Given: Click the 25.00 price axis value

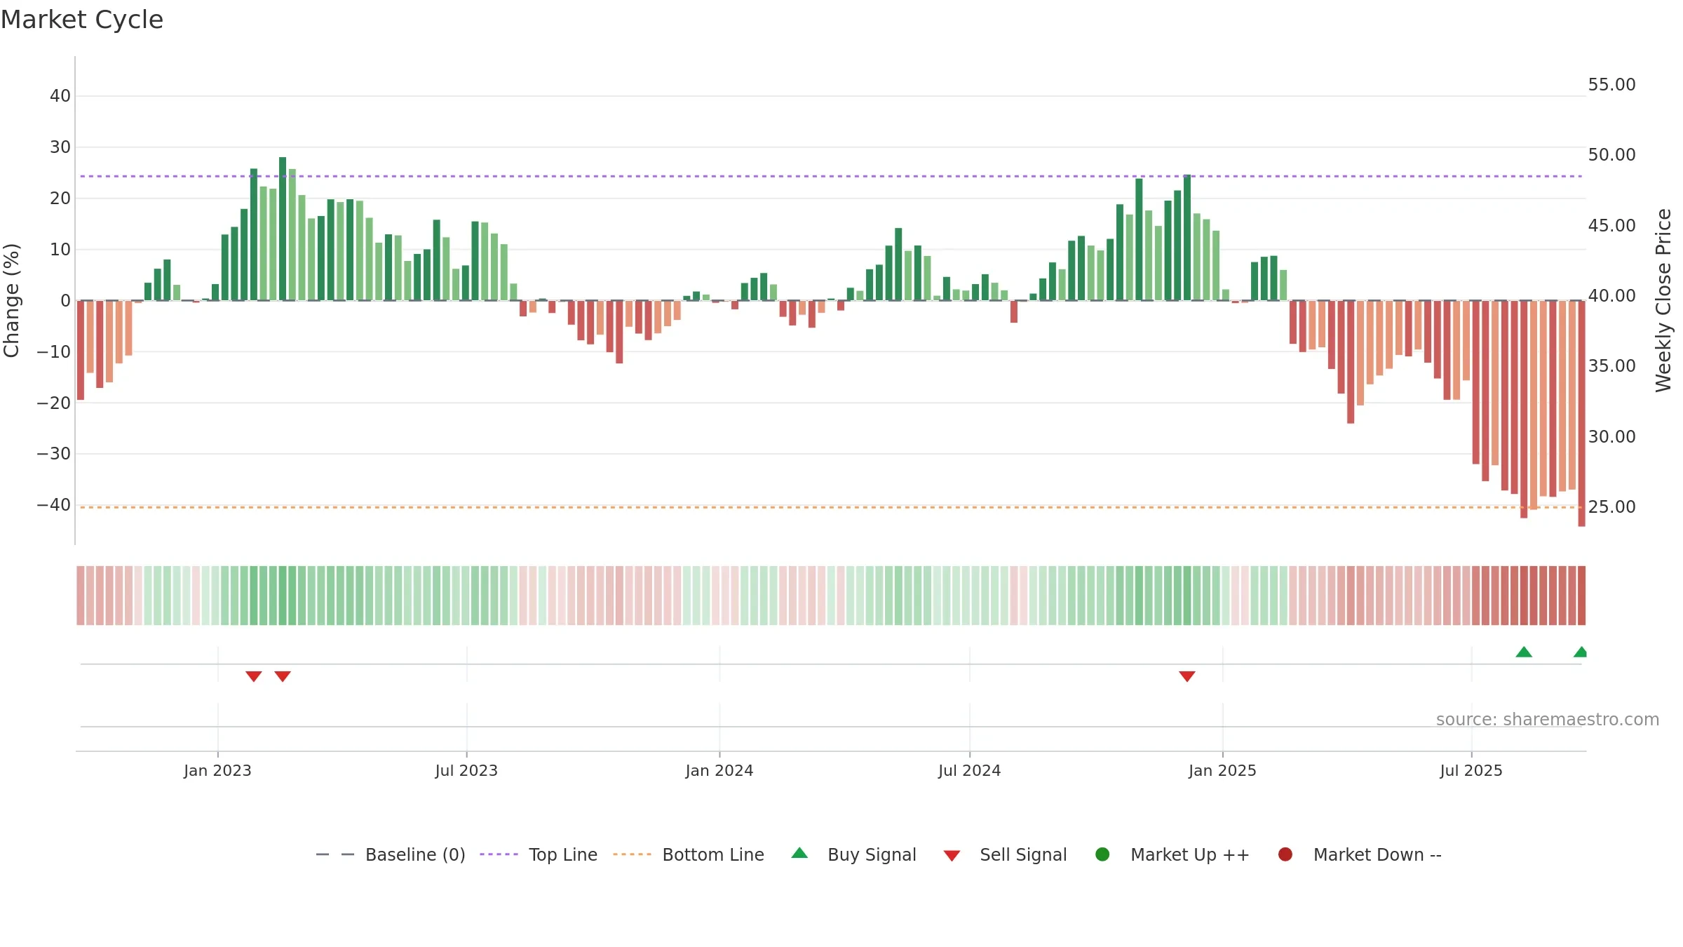Looking at the screenshot, I should (x=1611, y=507).
